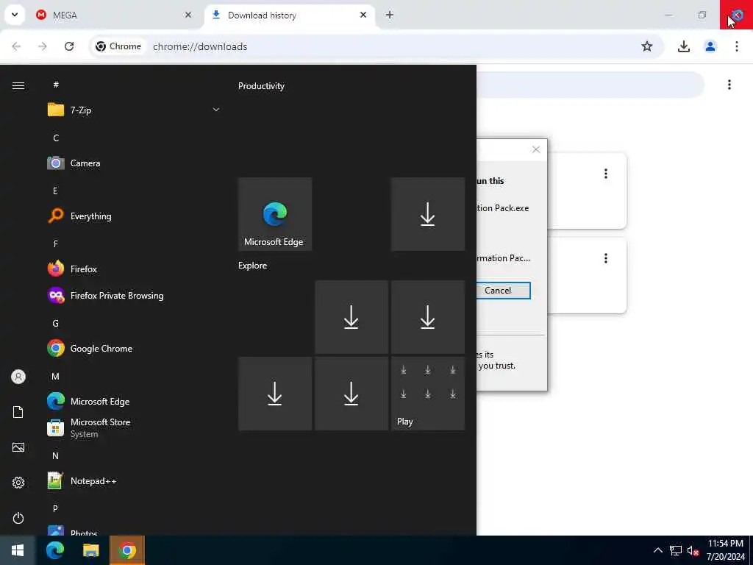
Task: Open Edge from the taskbar
Action: point(54,550)
